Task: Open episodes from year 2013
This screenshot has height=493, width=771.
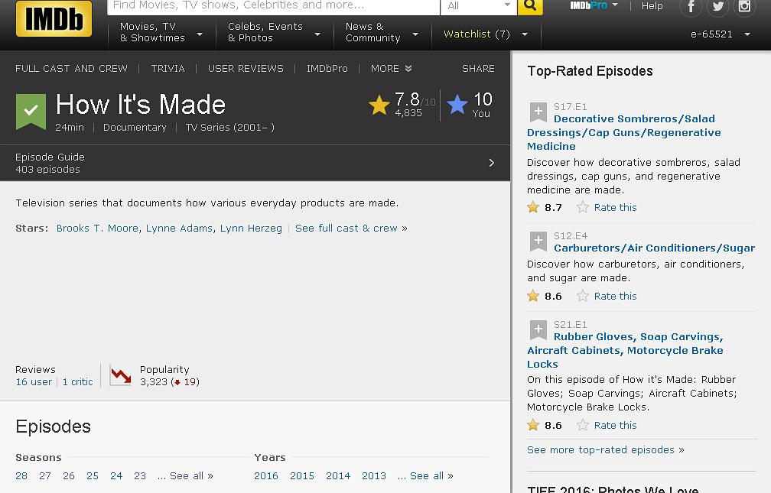Action: [x=374, y=475]
